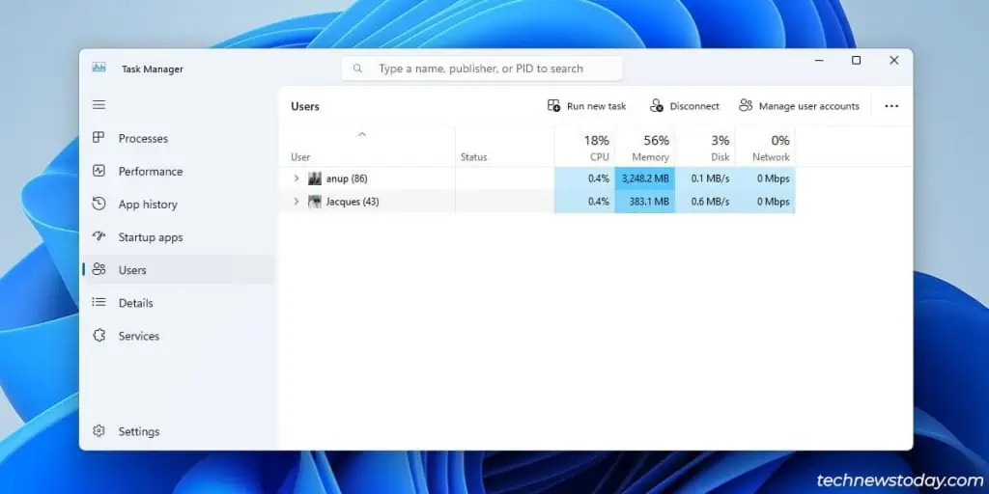Click Jacques's 0.4% CPU cell

pyautogui.click(x=584, y=202)
